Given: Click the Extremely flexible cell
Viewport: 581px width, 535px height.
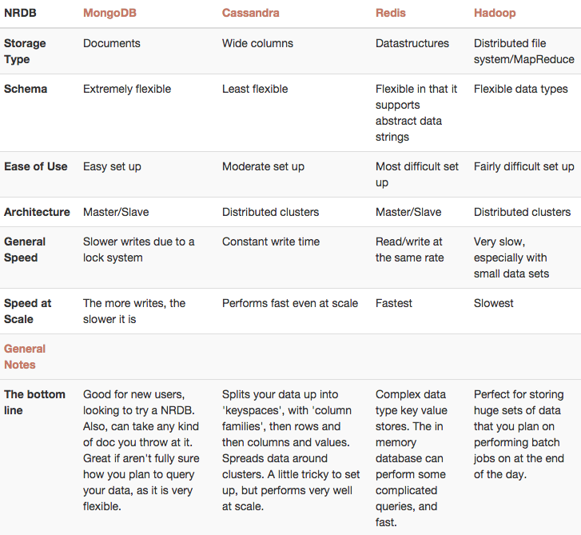Looking at the screenshot, I should point(127,89).
